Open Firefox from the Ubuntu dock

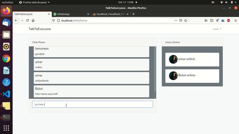point(6,11)
